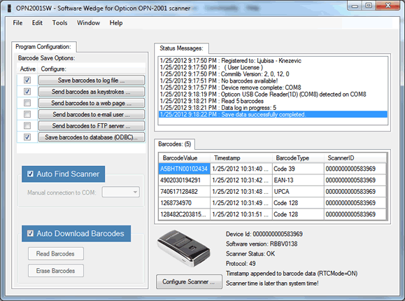Open the Edit menu
405x301 pixels.
pos(37,23)
